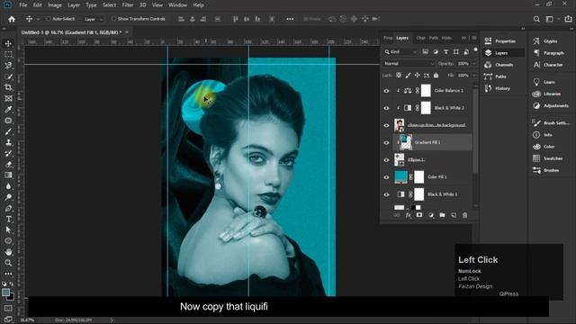Hide the Color Balance 1 layer
The height and width of the screenshot is (324, 576).
click(x=386, y=91)
